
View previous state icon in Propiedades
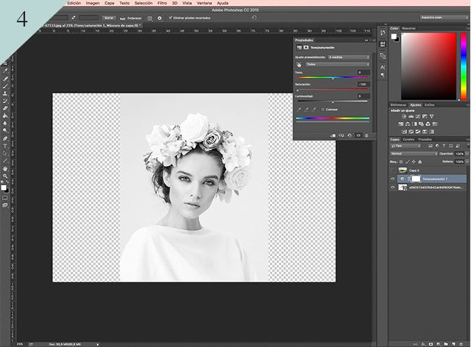341,136
